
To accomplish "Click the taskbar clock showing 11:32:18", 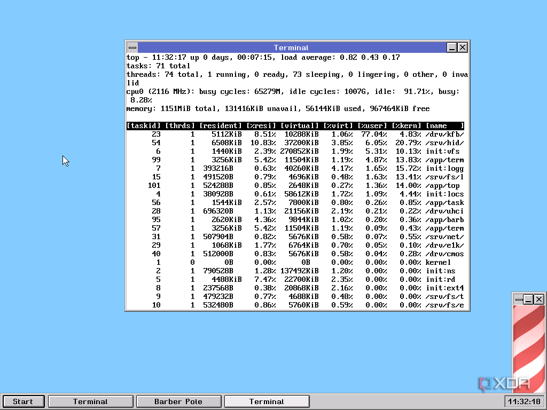I will click(x=525, y=401).
